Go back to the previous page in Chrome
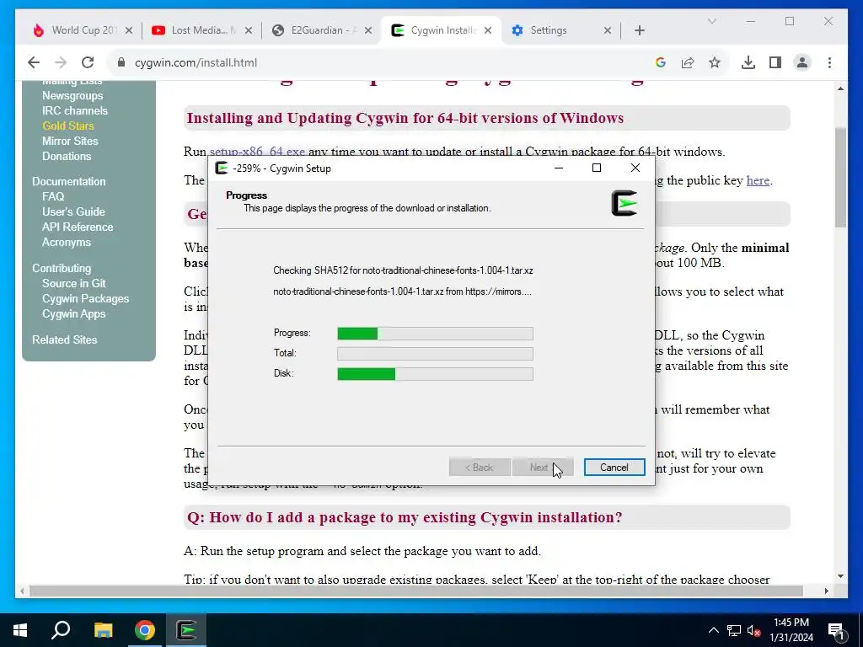The width and height of the screenshot is (863, 647). click(34, 62)
